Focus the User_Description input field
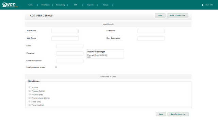 pyautogui.click(x=151, y=38)
